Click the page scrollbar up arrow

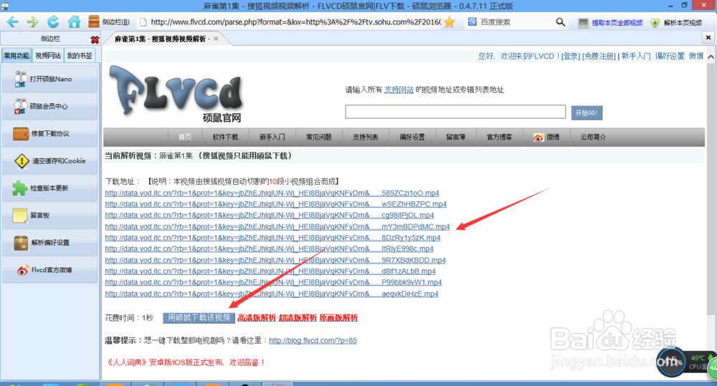[x=711, y=57]
